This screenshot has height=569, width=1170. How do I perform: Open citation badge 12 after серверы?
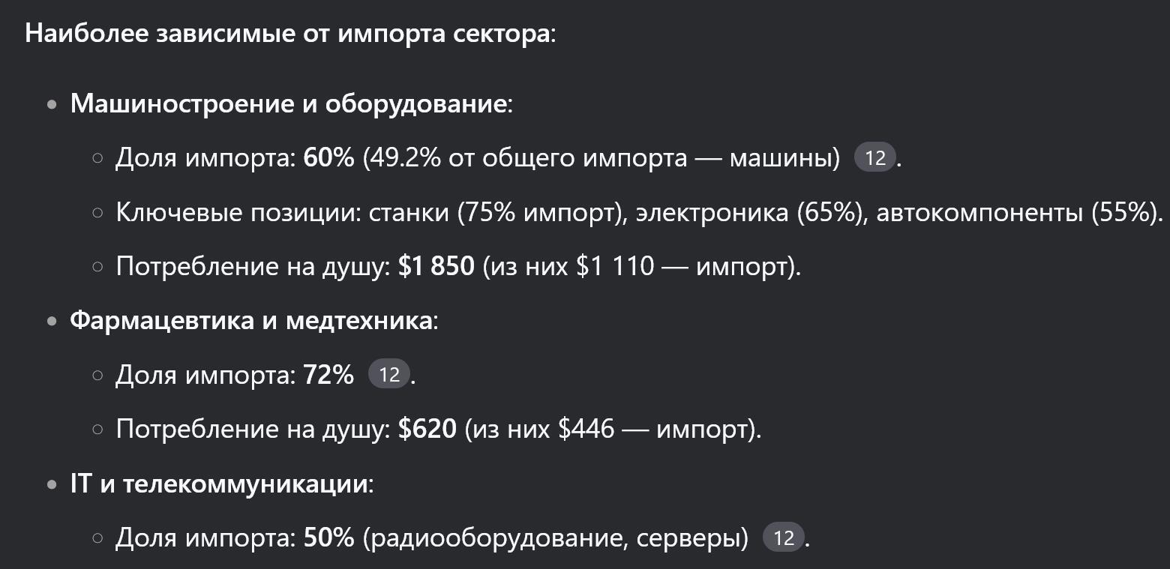tap(783, 538)
